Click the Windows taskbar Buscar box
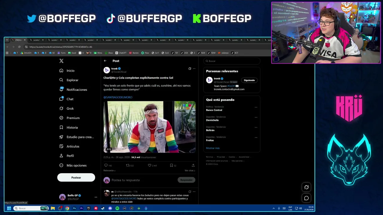 pyautogui.click(x=31, y=208)
